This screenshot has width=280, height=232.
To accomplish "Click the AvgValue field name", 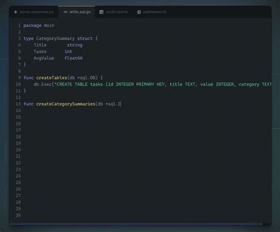I will [44, 58].
